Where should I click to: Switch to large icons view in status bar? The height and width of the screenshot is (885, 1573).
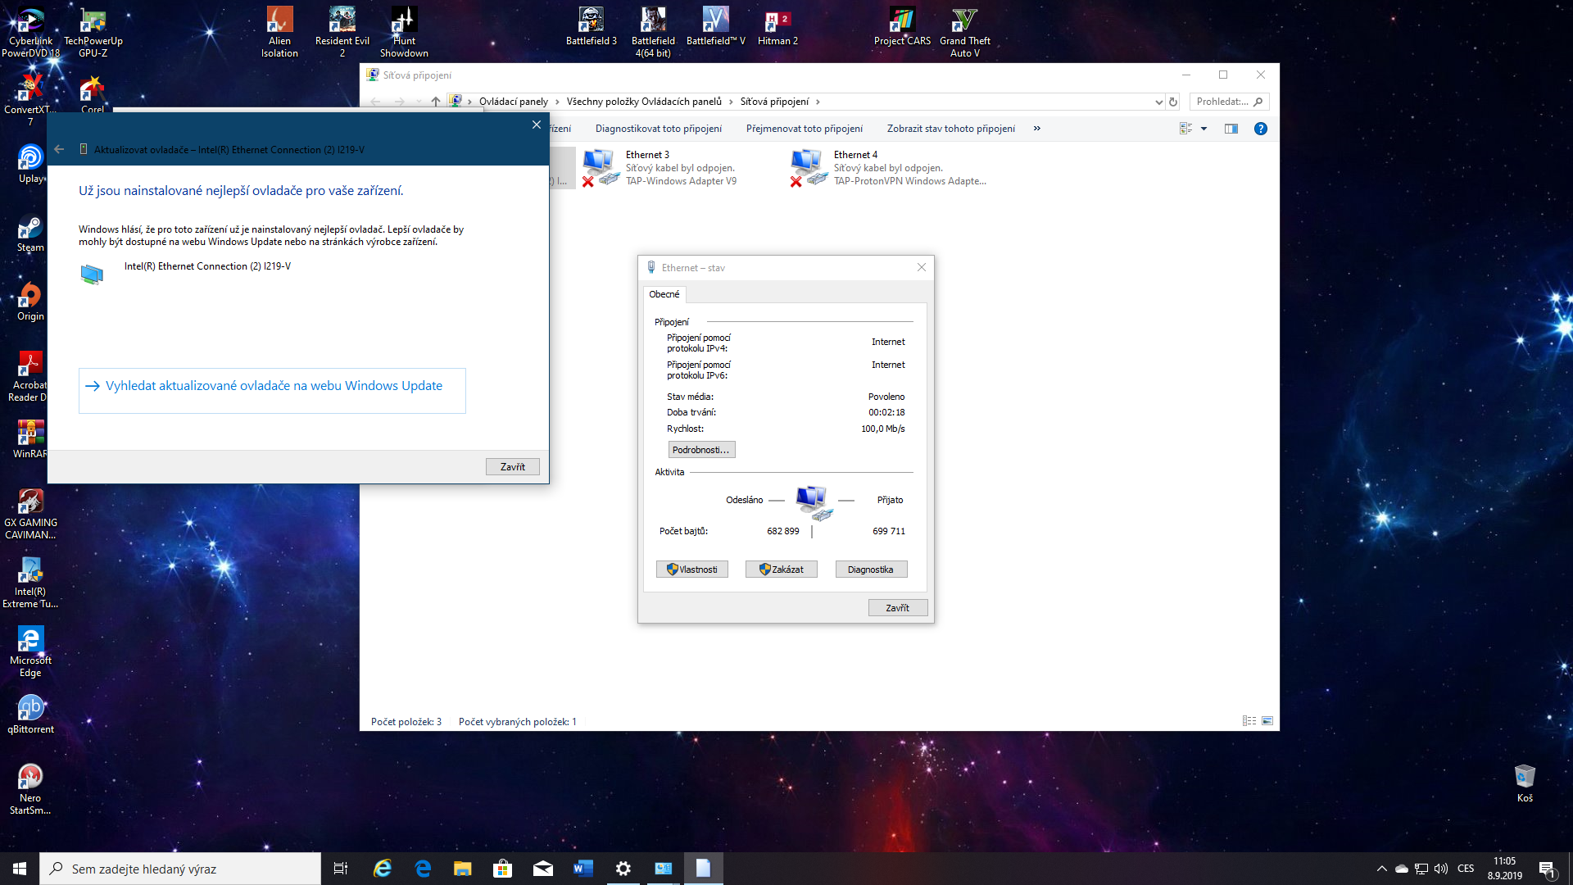coord(1267,721)
